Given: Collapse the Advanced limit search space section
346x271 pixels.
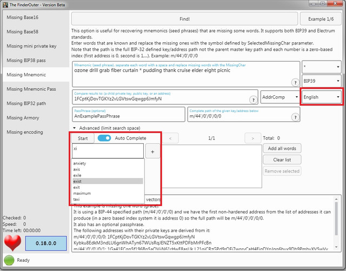Looking at the screenshot, I should pyautogui.click(x=75, y=128).
